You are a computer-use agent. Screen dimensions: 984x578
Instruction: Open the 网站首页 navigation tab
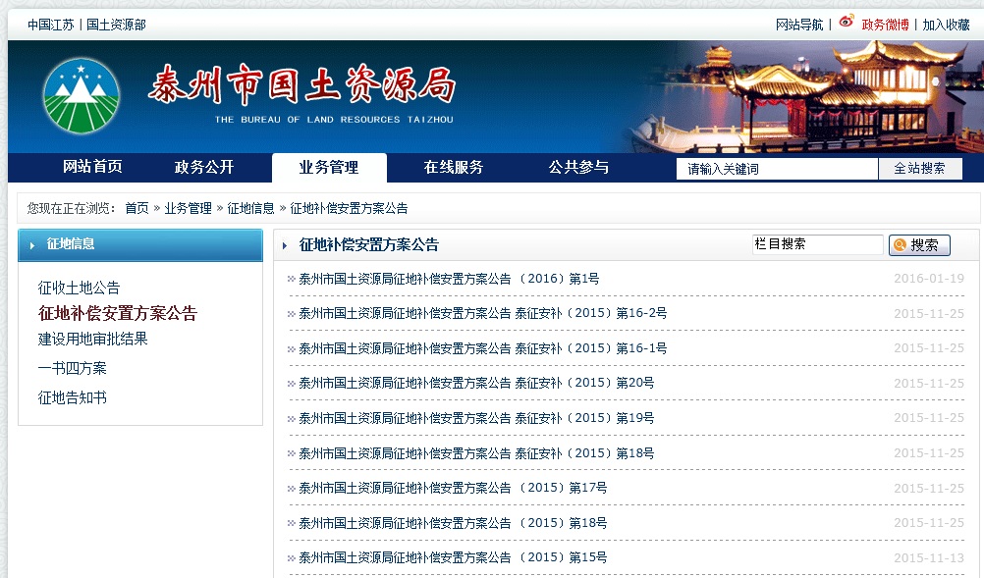pyautogui.click(x=92, y=168)
